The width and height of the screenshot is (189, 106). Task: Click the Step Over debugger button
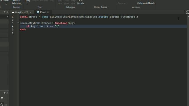(66, 2)
